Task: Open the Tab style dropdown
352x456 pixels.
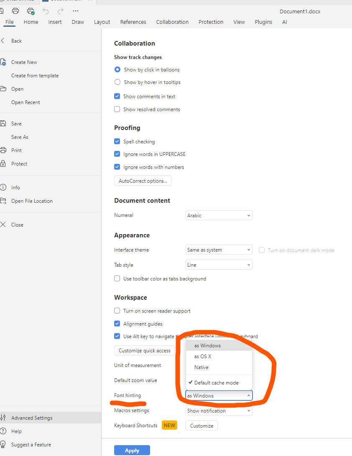Action: pyautogui.click(x=219, y=265)
